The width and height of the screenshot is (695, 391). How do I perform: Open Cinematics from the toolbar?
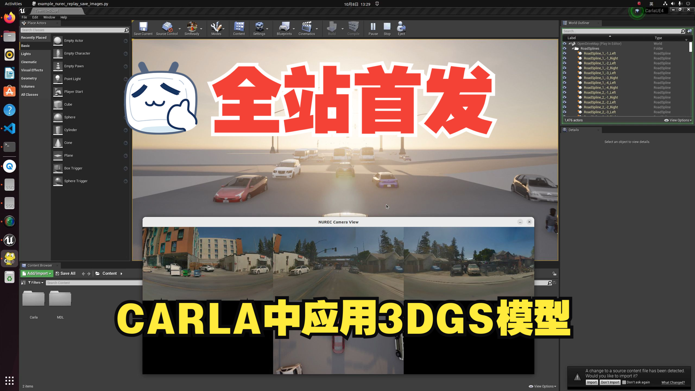click(307, 28)
